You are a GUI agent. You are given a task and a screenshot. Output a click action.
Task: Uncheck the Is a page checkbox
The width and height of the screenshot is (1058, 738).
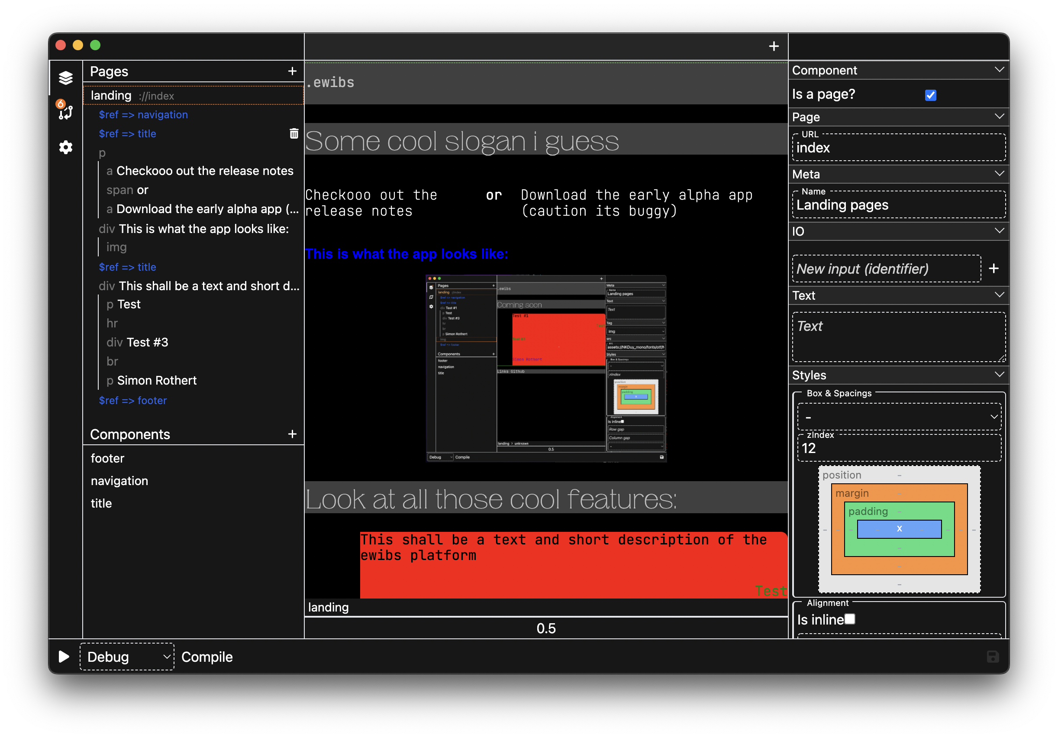coord(930,95)
